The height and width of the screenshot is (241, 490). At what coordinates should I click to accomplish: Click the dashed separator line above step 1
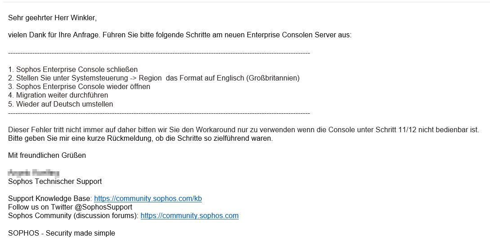coord(159,53)
